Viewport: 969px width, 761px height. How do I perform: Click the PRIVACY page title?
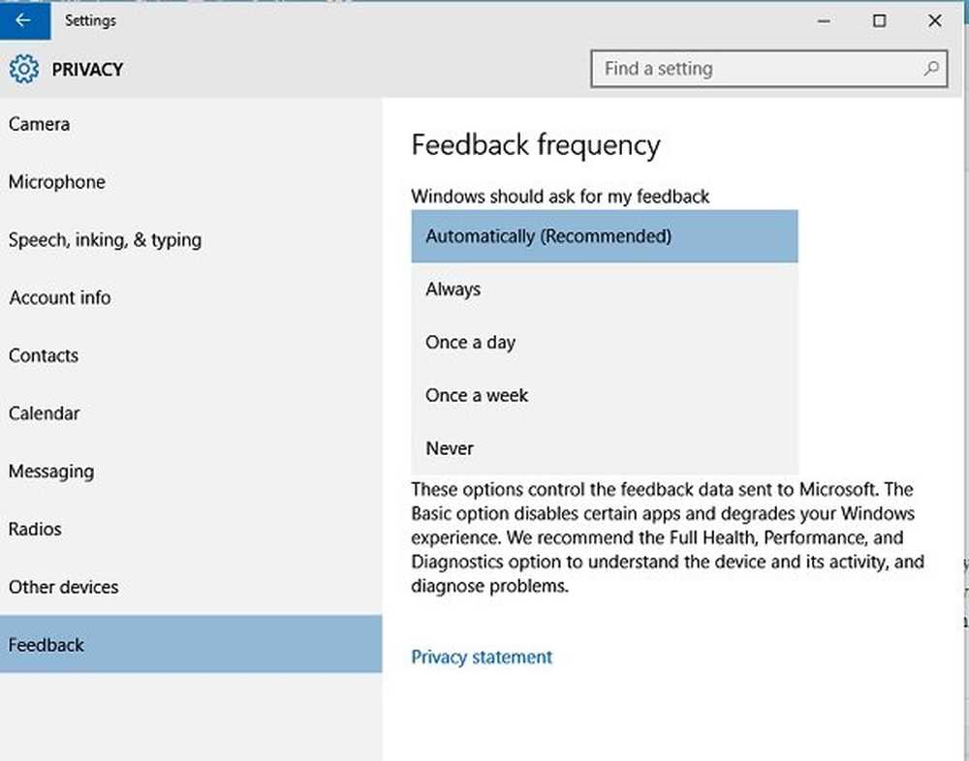[x=87, y=69]
